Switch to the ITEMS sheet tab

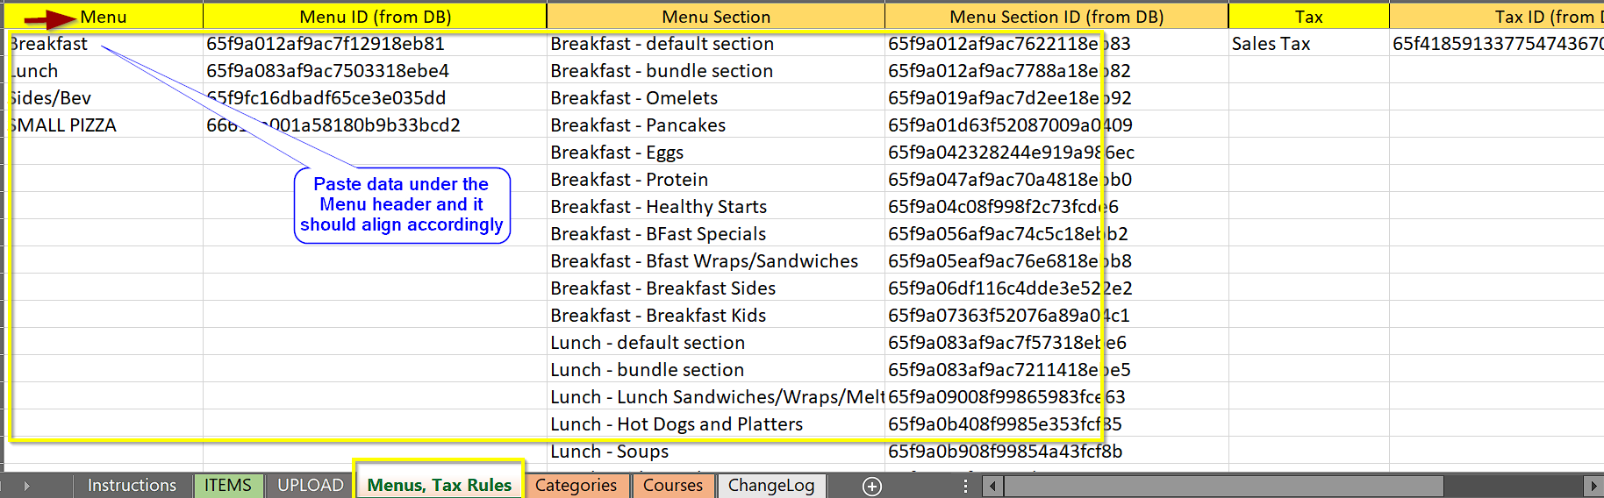[228, 486]
